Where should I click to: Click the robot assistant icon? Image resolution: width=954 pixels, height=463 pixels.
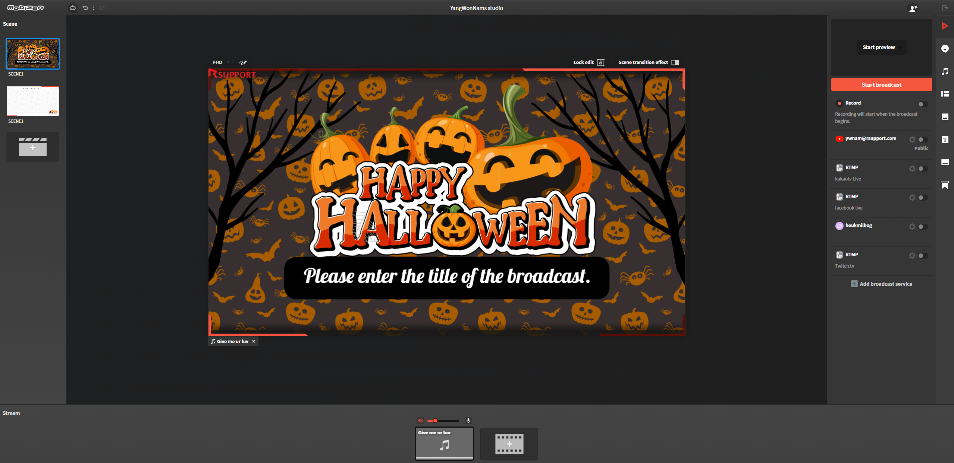click(x=73, y=8)
